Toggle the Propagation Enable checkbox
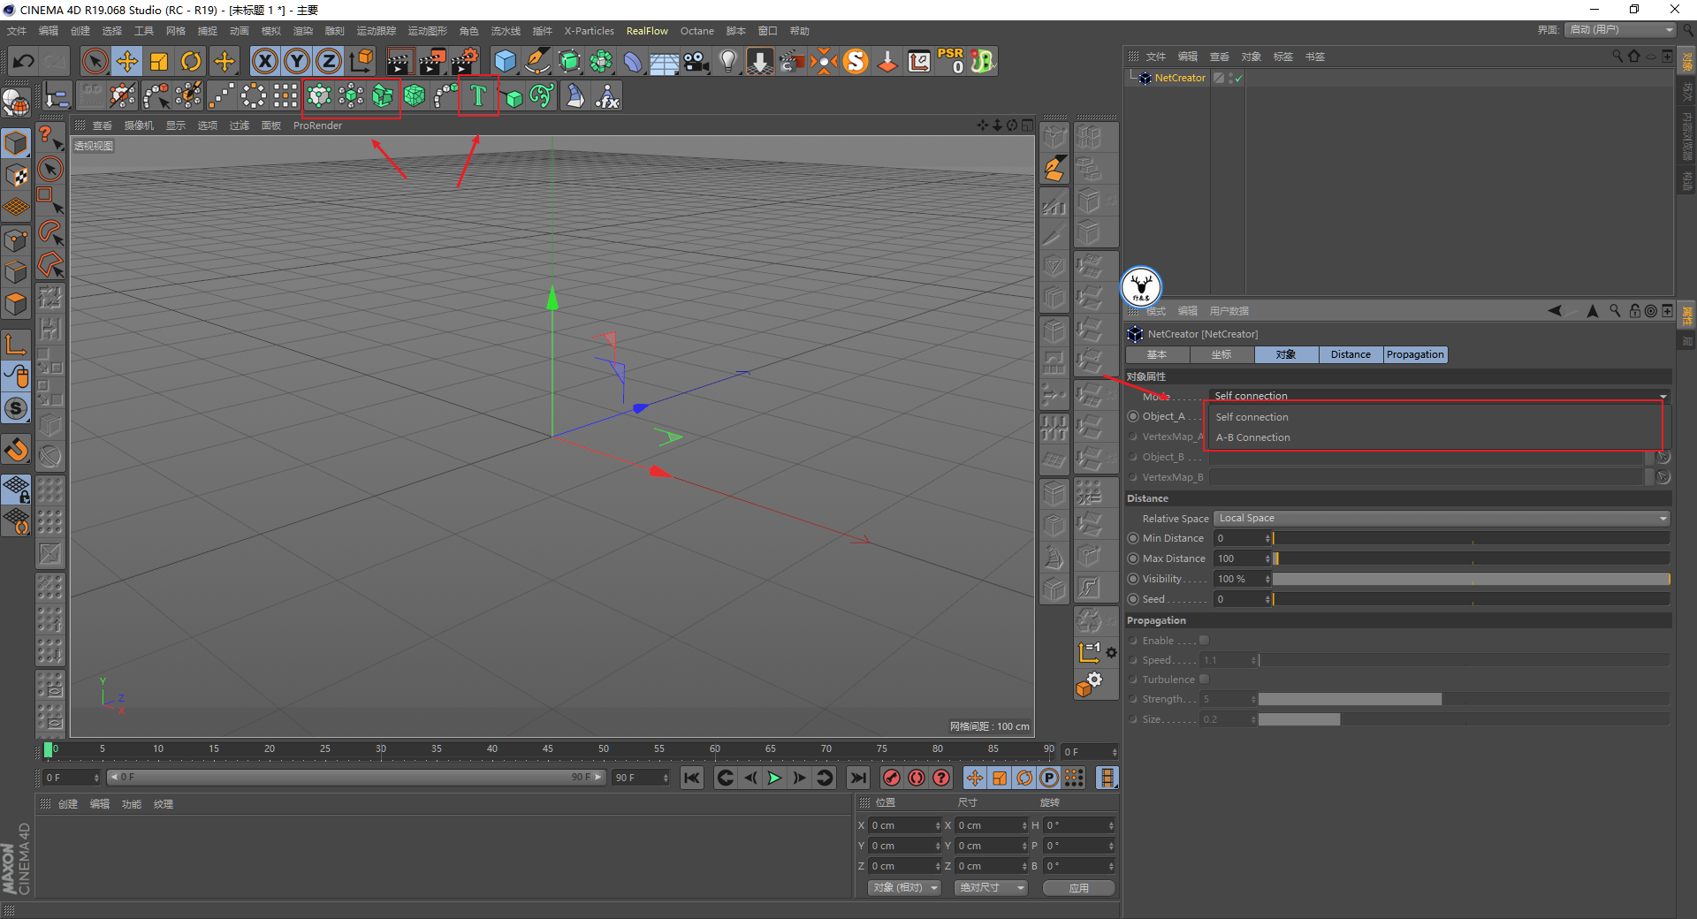The image size is (1697, 919). (x=1204, y=640)
